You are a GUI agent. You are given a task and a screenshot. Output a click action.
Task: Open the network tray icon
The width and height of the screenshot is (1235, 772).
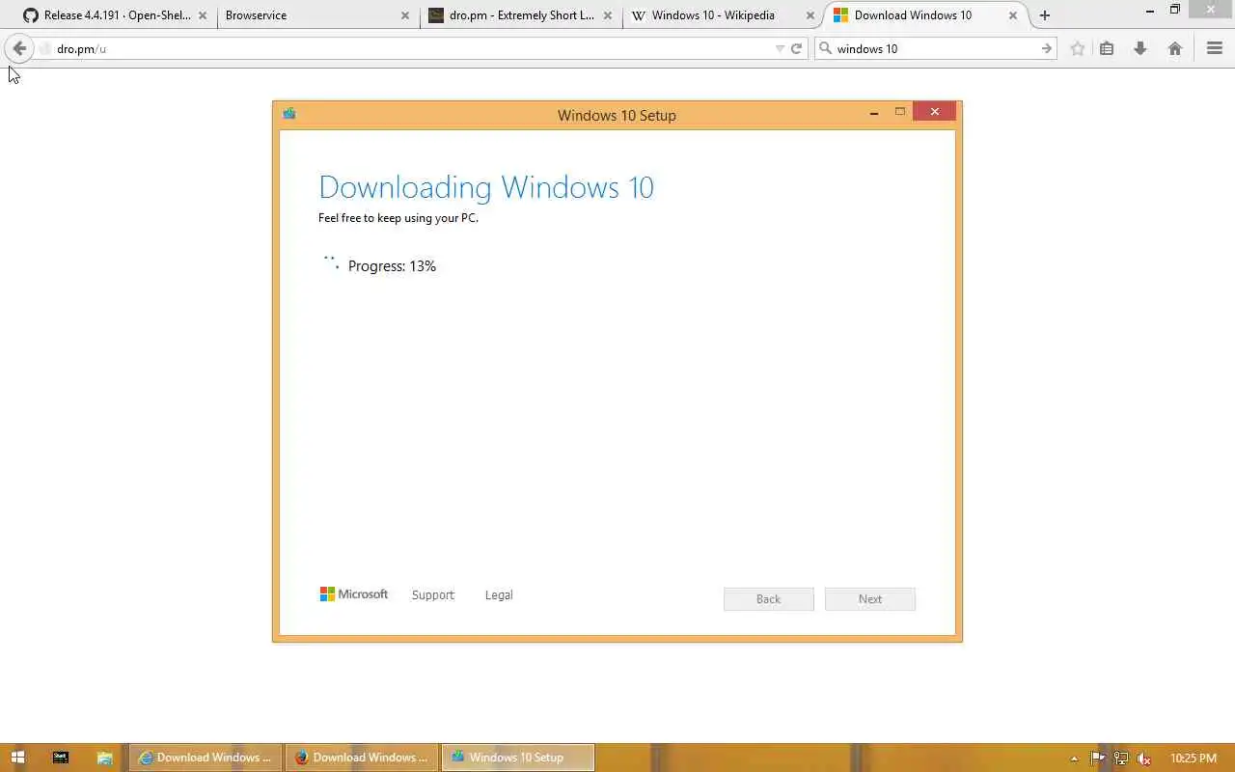point(1121,758)
